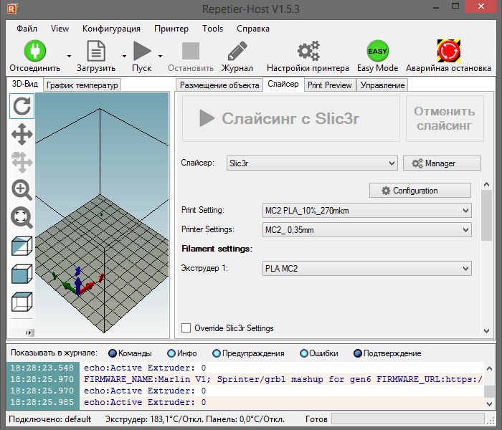
Task: Open the slicer Manager button
Action: (x=442, y=163)
